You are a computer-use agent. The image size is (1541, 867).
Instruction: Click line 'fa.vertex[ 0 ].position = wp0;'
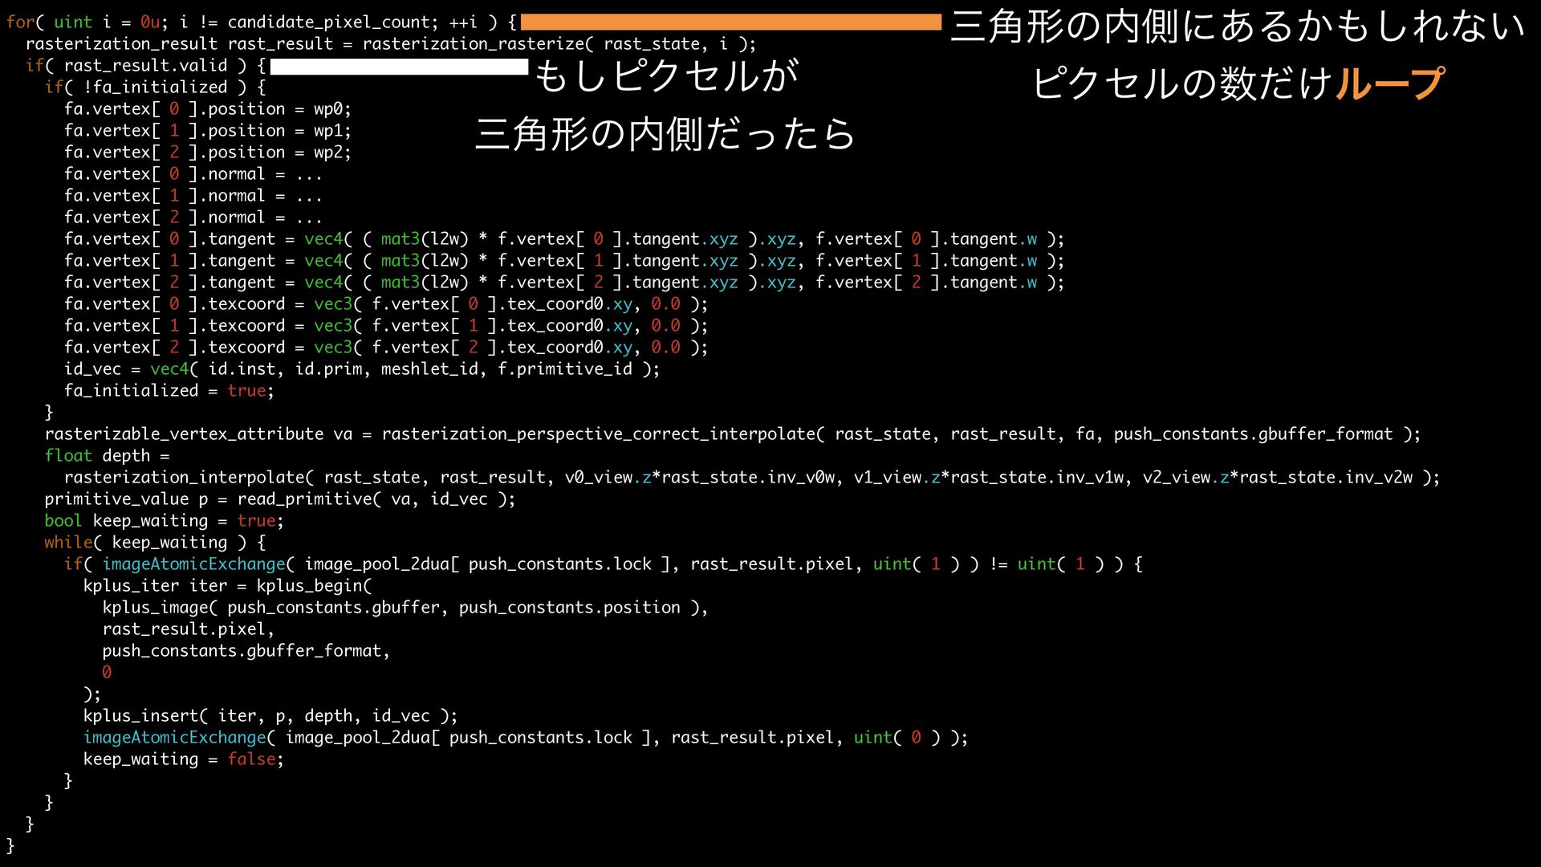[208, 109]
